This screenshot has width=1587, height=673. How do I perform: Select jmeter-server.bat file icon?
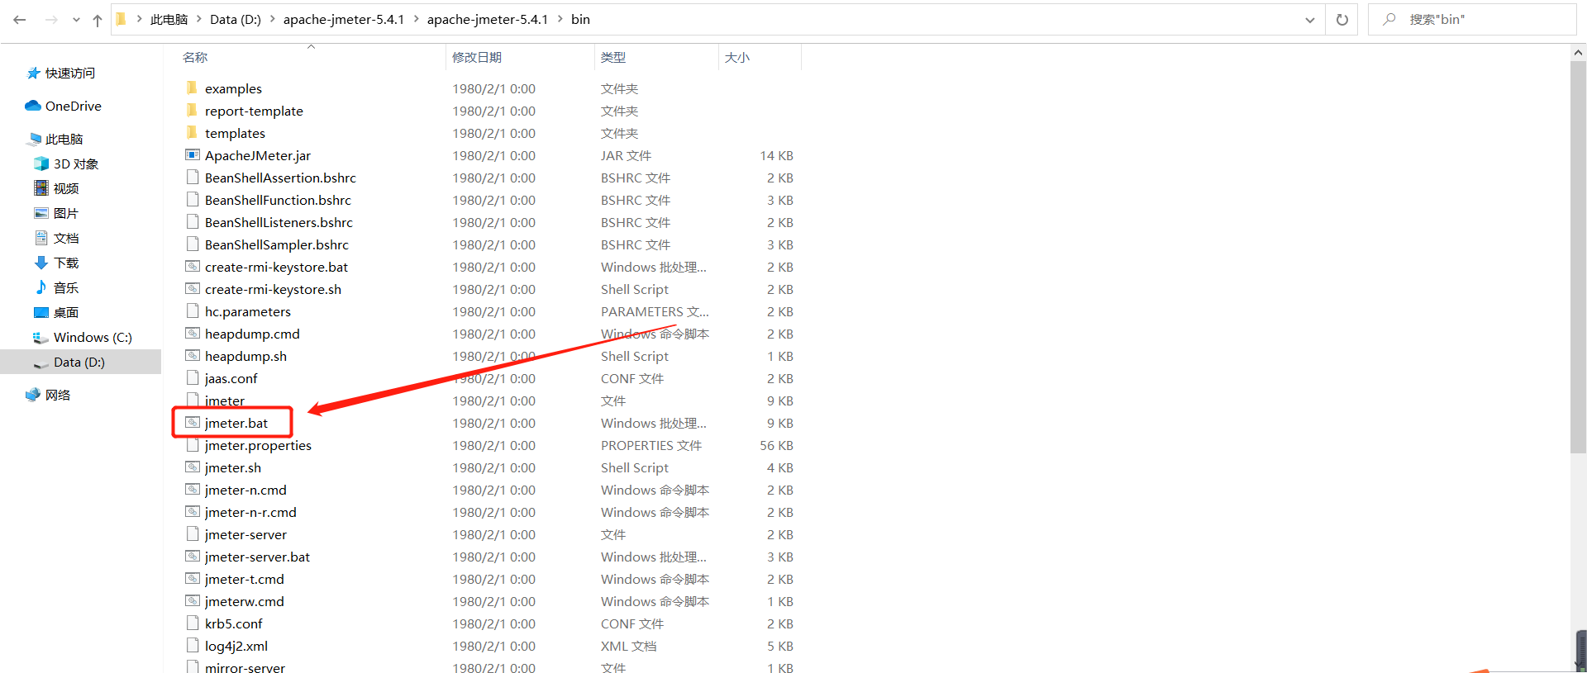pyautogui.click(x=192, y=556)
